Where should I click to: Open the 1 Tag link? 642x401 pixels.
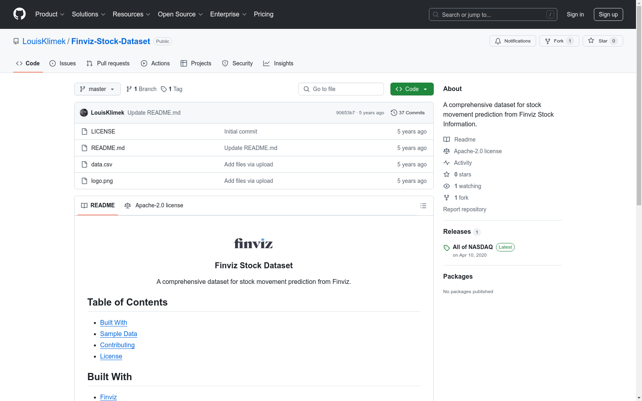coord(172,89)
